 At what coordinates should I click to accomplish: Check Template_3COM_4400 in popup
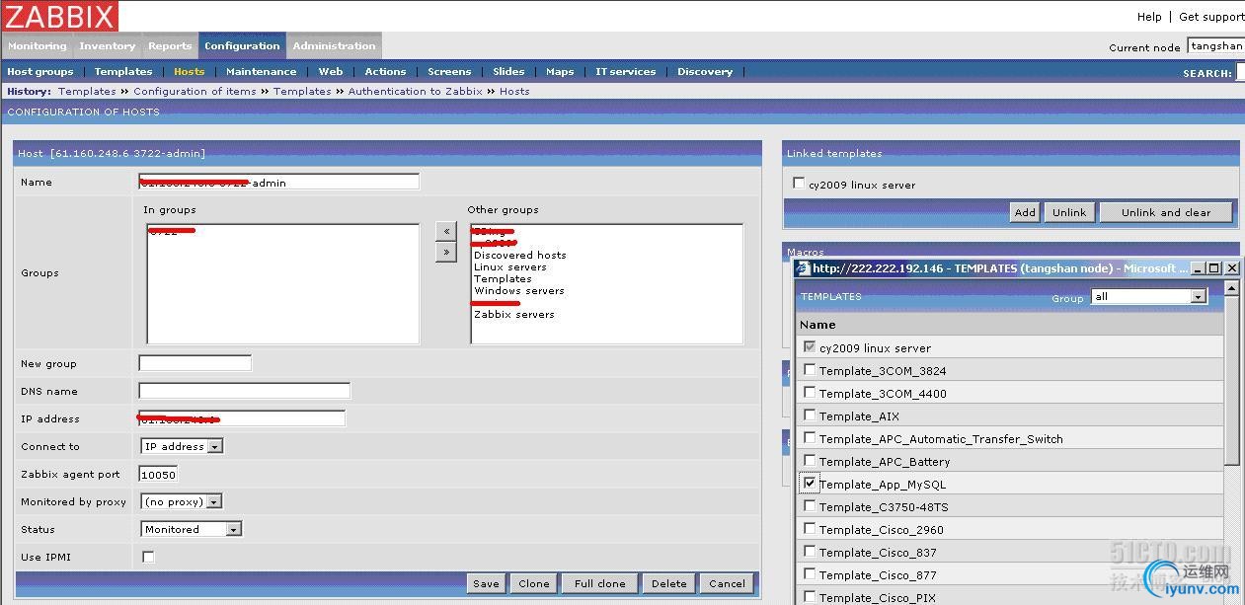(x=810, y=393)
